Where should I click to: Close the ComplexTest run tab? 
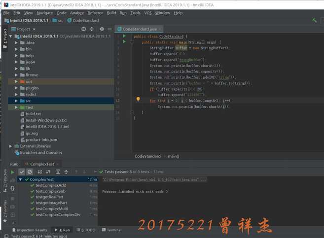point(58,164)
